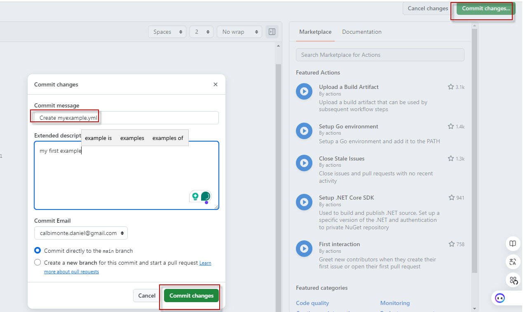Choose Create a new branch for this commit
523x312 pixels.
pos(38,262)
